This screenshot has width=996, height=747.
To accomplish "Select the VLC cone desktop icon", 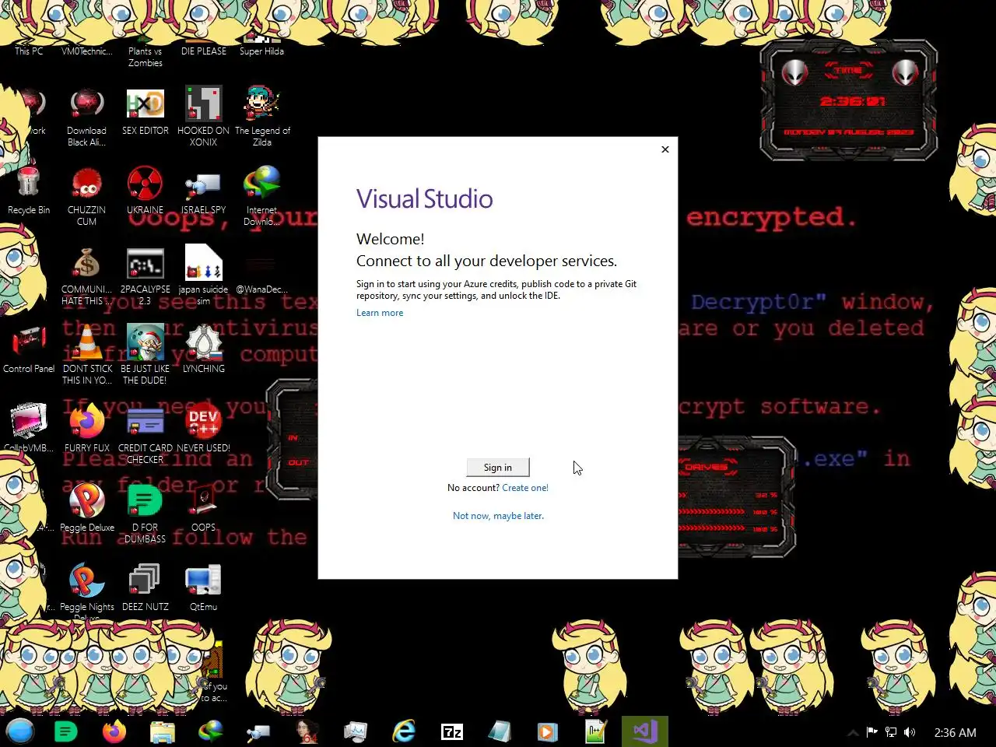I will (x=87, y=355).
